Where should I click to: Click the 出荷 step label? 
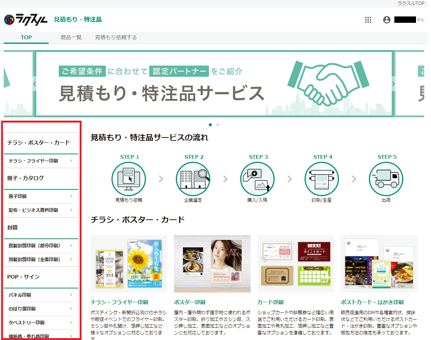pyautogui.click(x=386, y=200)
